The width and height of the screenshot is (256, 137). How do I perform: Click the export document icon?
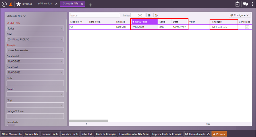coord(149,15)
